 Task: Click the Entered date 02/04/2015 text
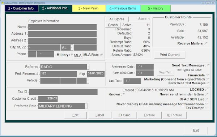[155, 90]
